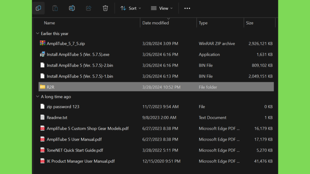Sort by the Name column header
310x174 pixels.
click(49, 23)
